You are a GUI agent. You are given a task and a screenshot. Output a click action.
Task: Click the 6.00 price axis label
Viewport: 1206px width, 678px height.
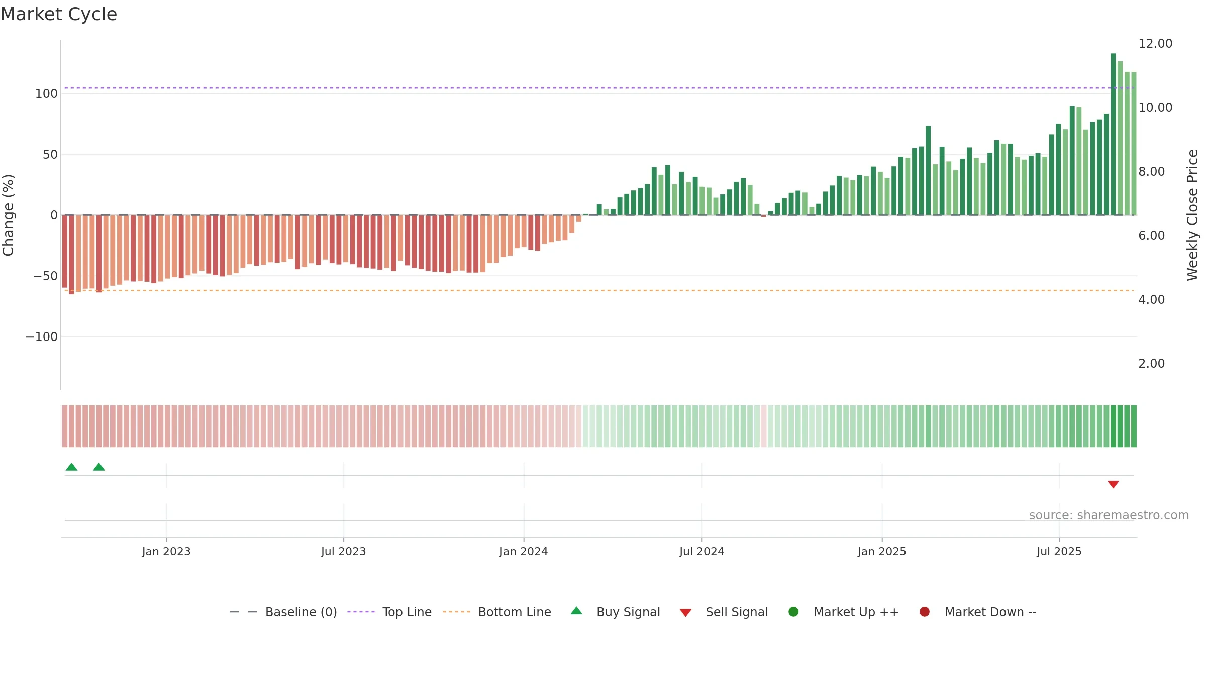[x=1152, y=235]
